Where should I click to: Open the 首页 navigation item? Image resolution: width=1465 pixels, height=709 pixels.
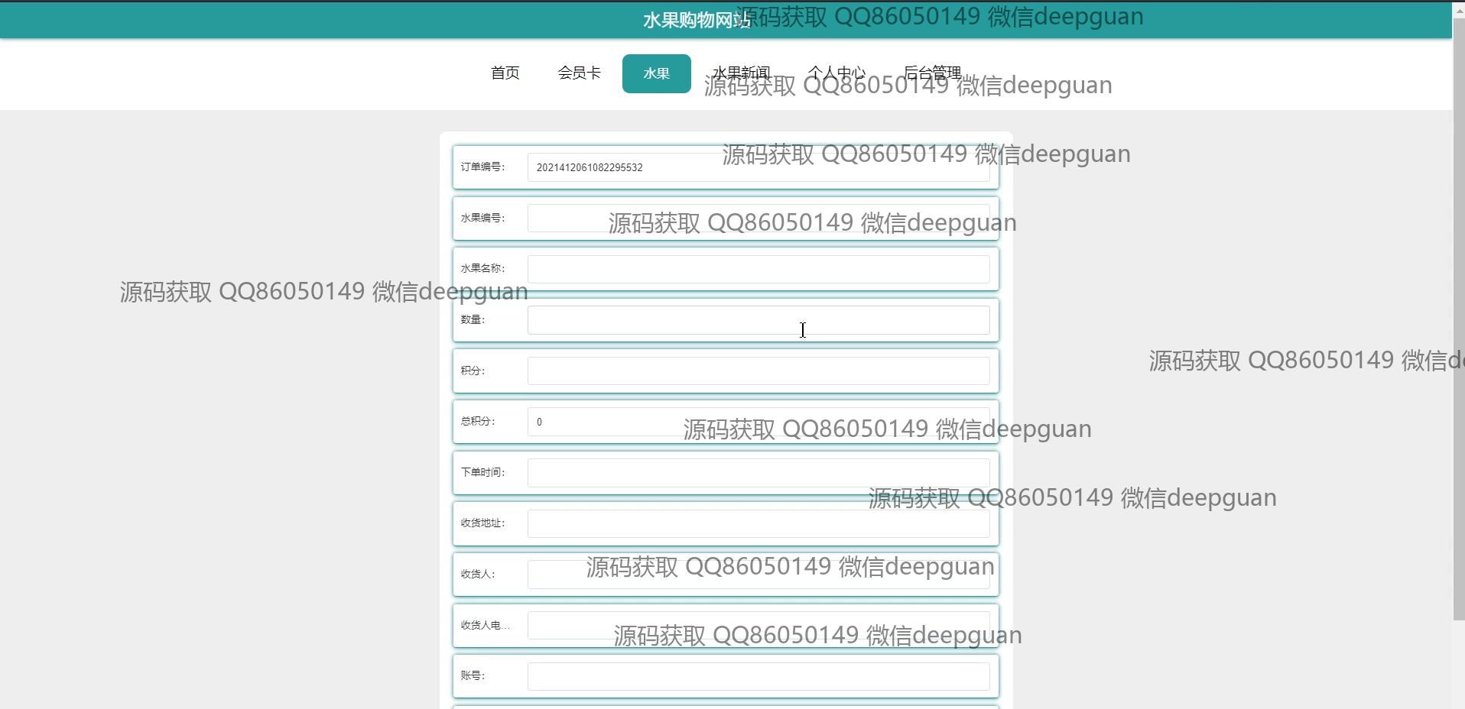(505, 73)
